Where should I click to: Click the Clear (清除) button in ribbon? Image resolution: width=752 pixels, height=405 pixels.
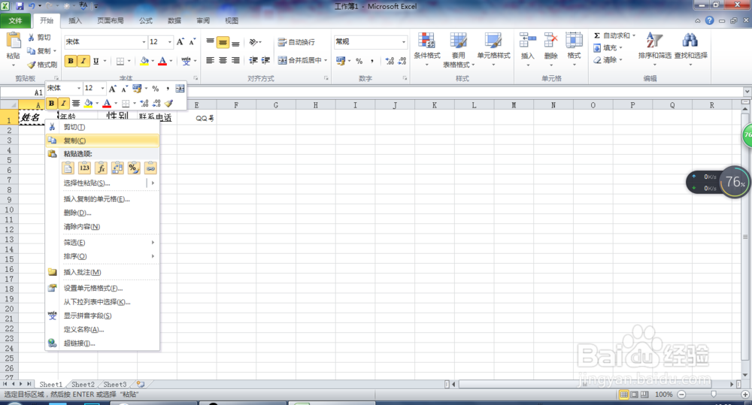pyautogui.click(x=608, y=60)
